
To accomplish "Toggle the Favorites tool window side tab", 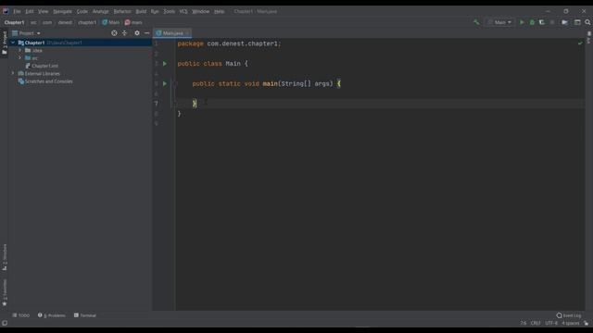I will (5, 292).
